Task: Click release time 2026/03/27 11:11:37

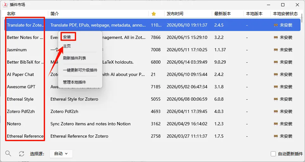Action: [x=187, y=136]
